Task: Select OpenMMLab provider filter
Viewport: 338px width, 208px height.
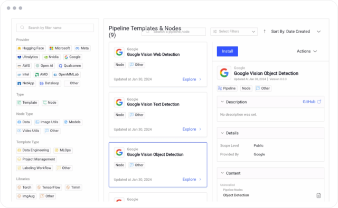Action: point(67,74)
